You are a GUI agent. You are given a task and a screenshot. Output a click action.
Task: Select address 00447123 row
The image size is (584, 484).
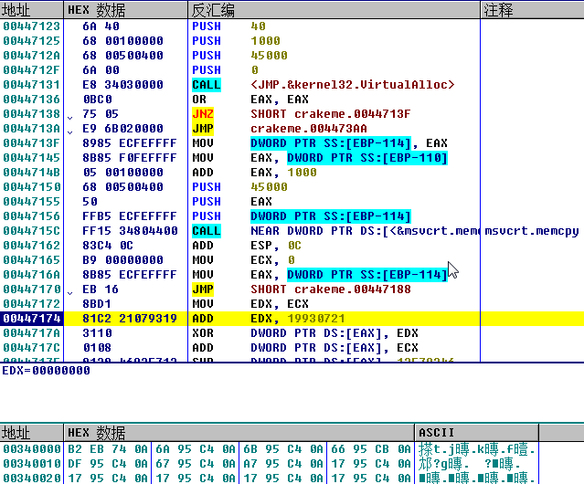click(x=292, y=26)
